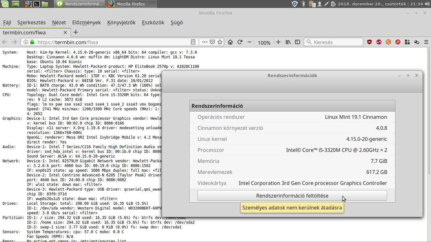
Task: Open the NoScript extension icon
Action: point(379,42)
